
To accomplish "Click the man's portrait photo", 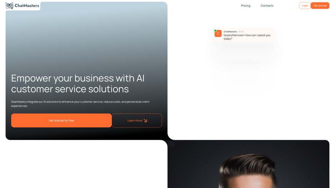I will pos(248,171).
